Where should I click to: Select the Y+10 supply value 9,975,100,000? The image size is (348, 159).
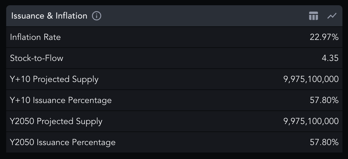(x=311, y=79)
